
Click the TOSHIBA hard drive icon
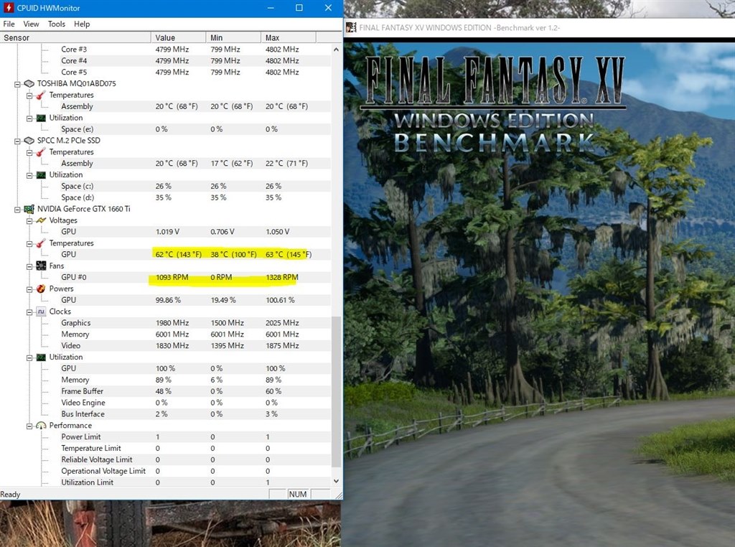coord(29,83)
